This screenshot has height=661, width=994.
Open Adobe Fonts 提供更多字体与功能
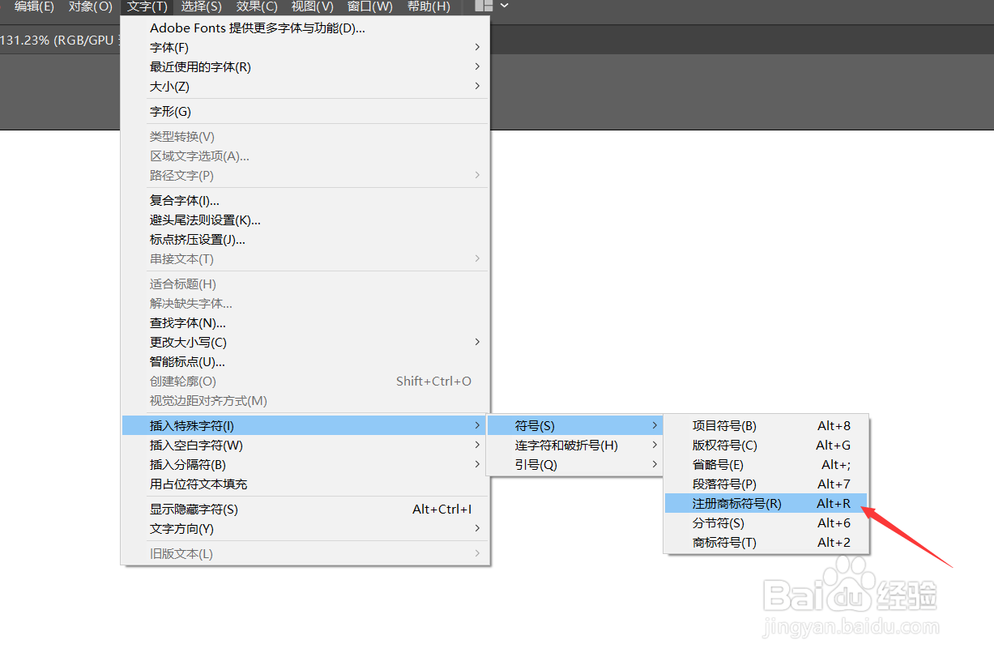(257, 28)
